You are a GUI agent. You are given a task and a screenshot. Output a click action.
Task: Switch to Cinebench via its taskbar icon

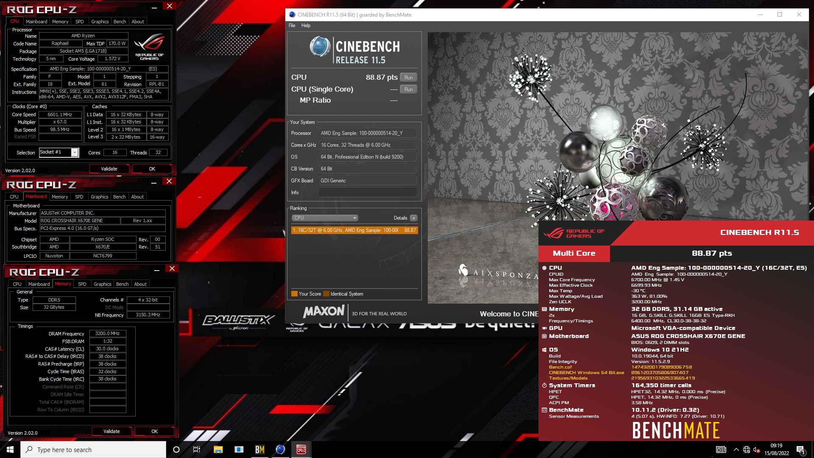pos(280,450)
